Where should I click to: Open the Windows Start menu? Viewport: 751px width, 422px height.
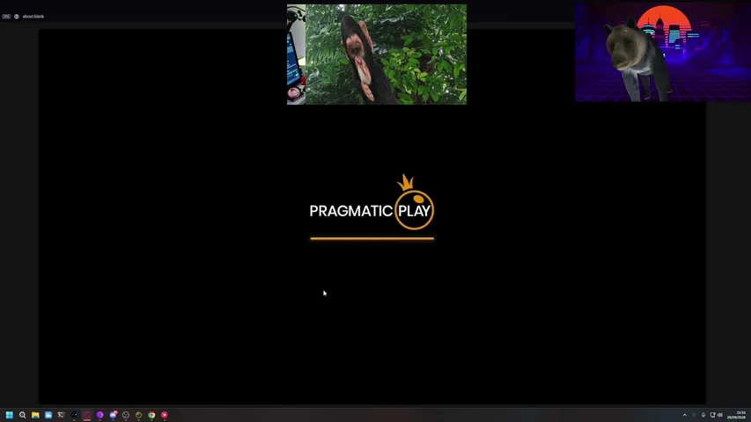tap(9, 415)
